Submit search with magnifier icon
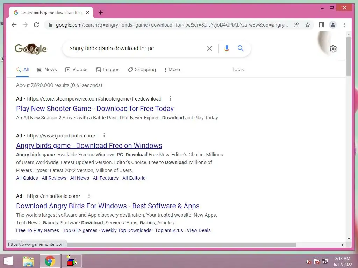 [241, 48]
